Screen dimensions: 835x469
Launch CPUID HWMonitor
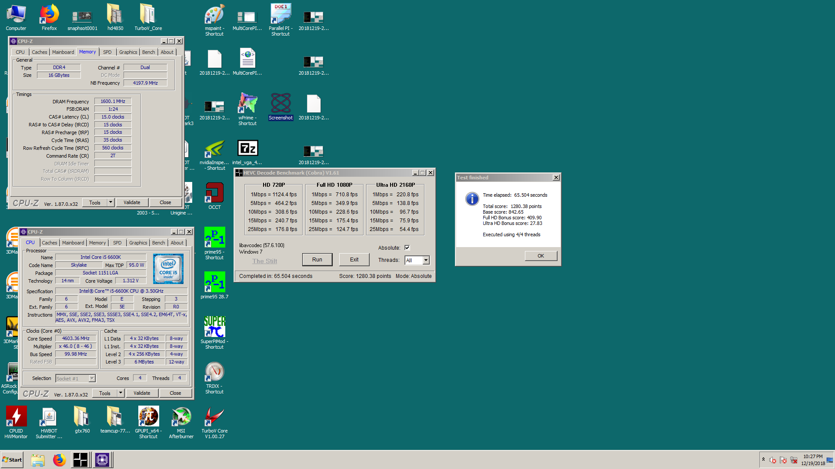click(16, 423)
